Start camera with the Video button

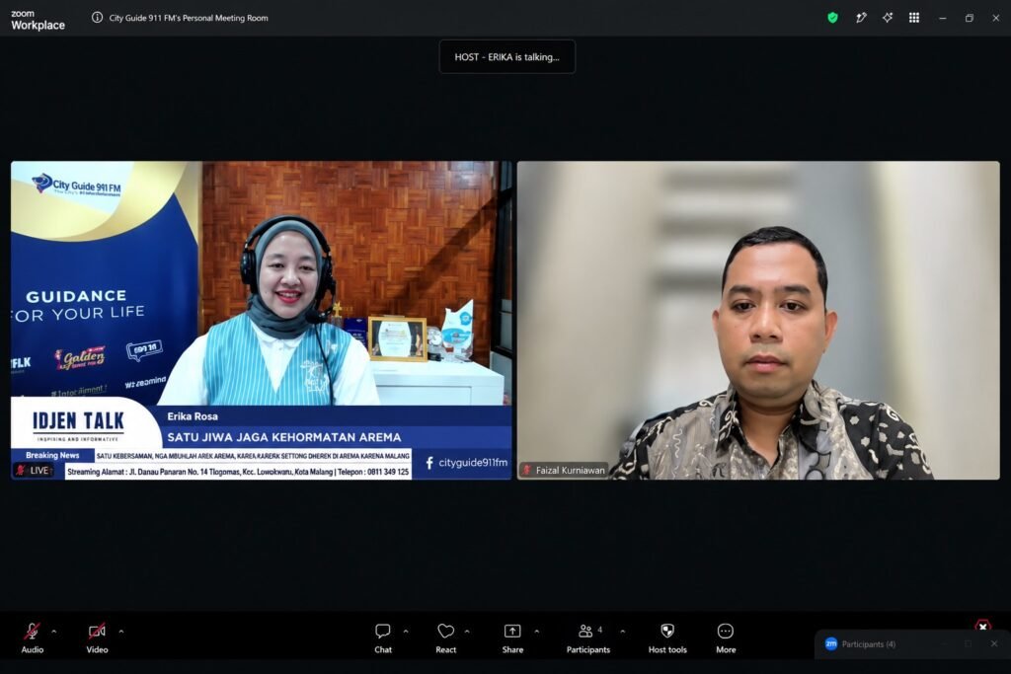(97, 637)
